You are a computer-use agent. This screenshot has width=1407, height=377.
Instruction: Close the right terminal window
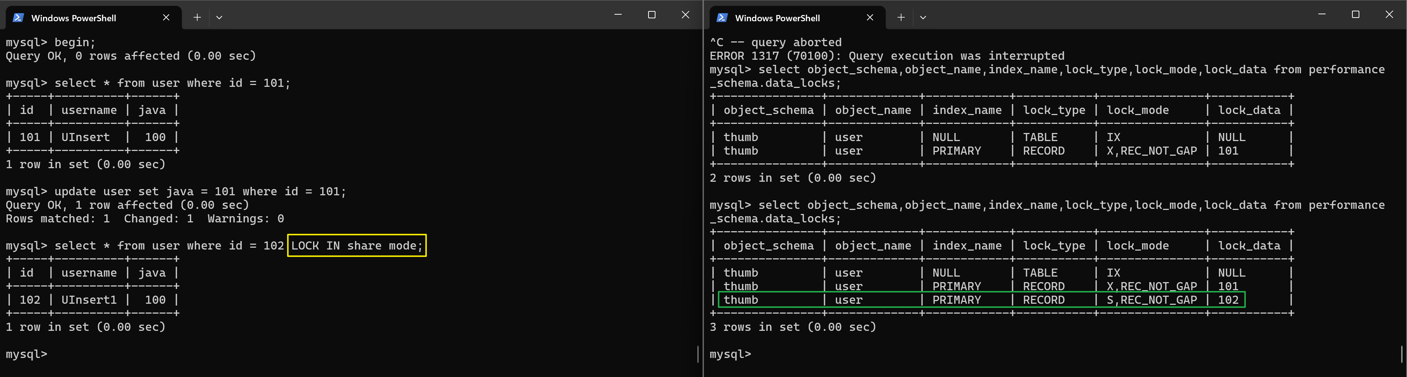click(1389, 15)
